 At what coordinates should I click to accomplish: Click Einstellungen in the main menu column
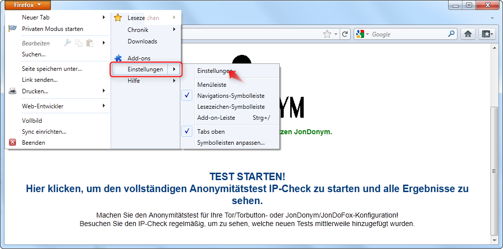[145, 69]
